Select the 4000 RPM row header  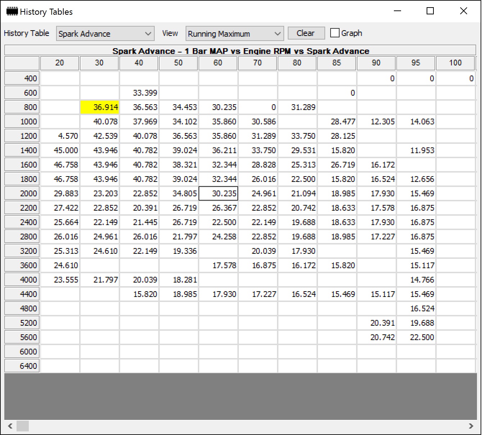click(x=22, y=280)
